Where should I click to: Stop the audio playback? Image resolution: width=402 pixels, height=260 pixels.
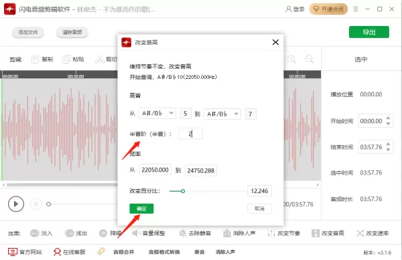coord(36,204)
